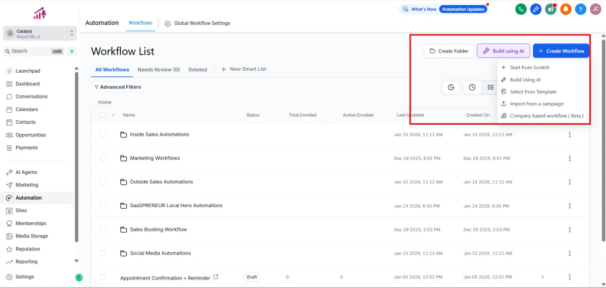The height and width of the screenshot is (288, 606).
Task: Open three-dot menu for Marketing Workflows row
Action: coord(570,158)
